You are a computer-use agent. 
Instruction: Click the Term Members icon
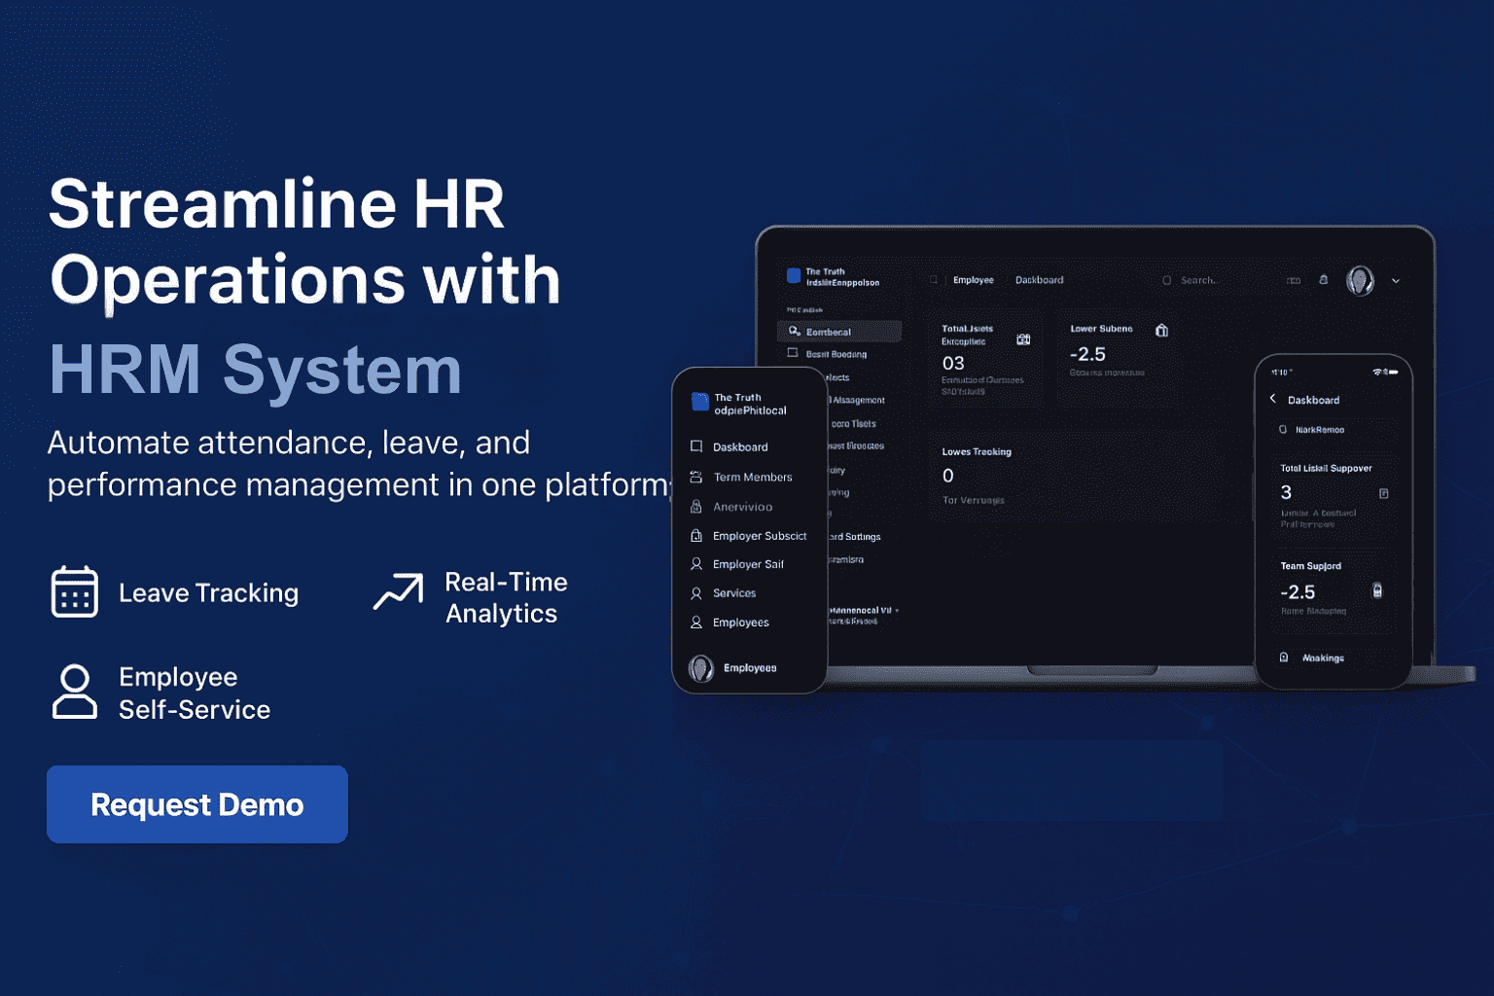(x=696, y=477)
